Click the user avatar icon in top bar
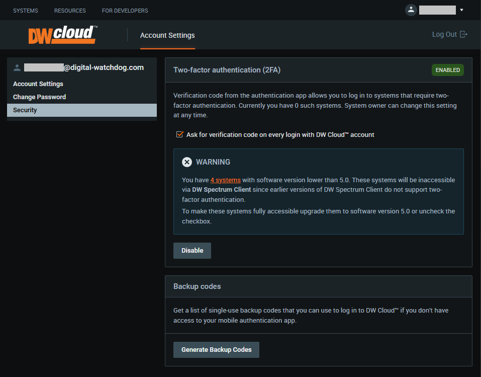The width and height of the screenshot is (481, 377). (411, 10)
